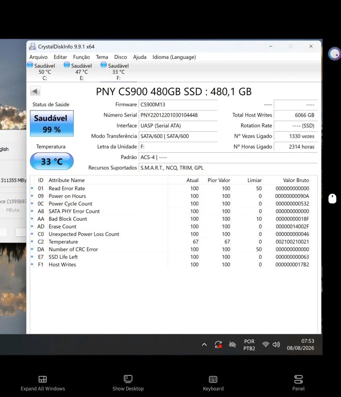Click the Nº Vezes Ligado value 1330 vezes
Image resolution: width=341 pixels, height=397 pixels.
[296, 136]
